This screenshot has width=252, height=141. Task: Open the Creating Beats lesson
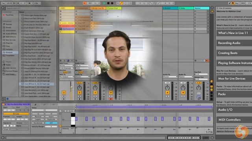pyautogui.click(x=234, y=53)
